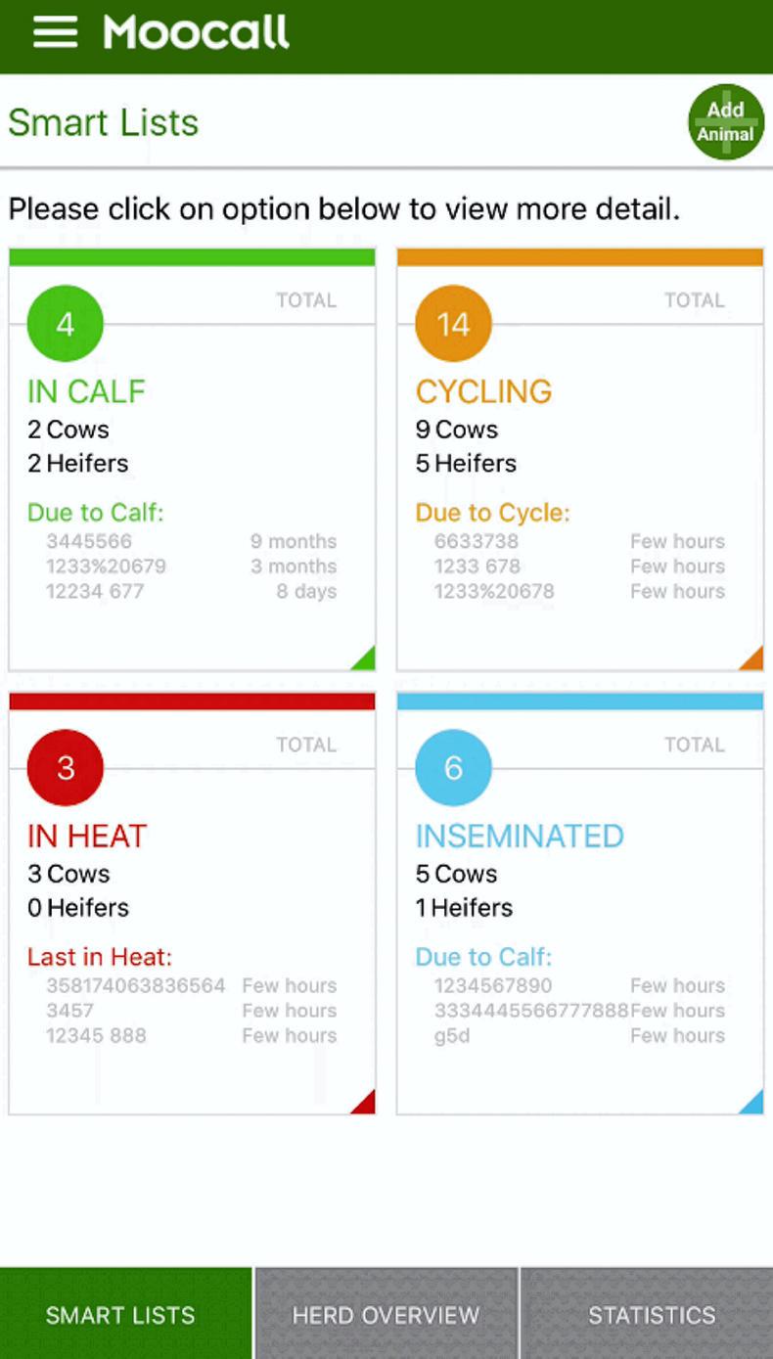Open the Statistics tab

coord(652,1315)
